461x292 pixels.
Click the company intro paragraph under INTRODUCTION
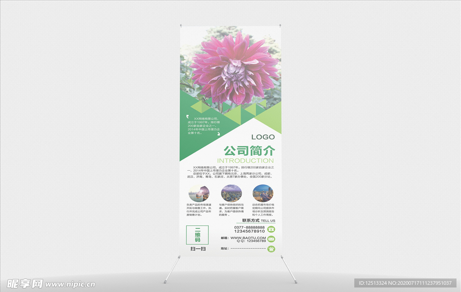[x=231, y=172]
